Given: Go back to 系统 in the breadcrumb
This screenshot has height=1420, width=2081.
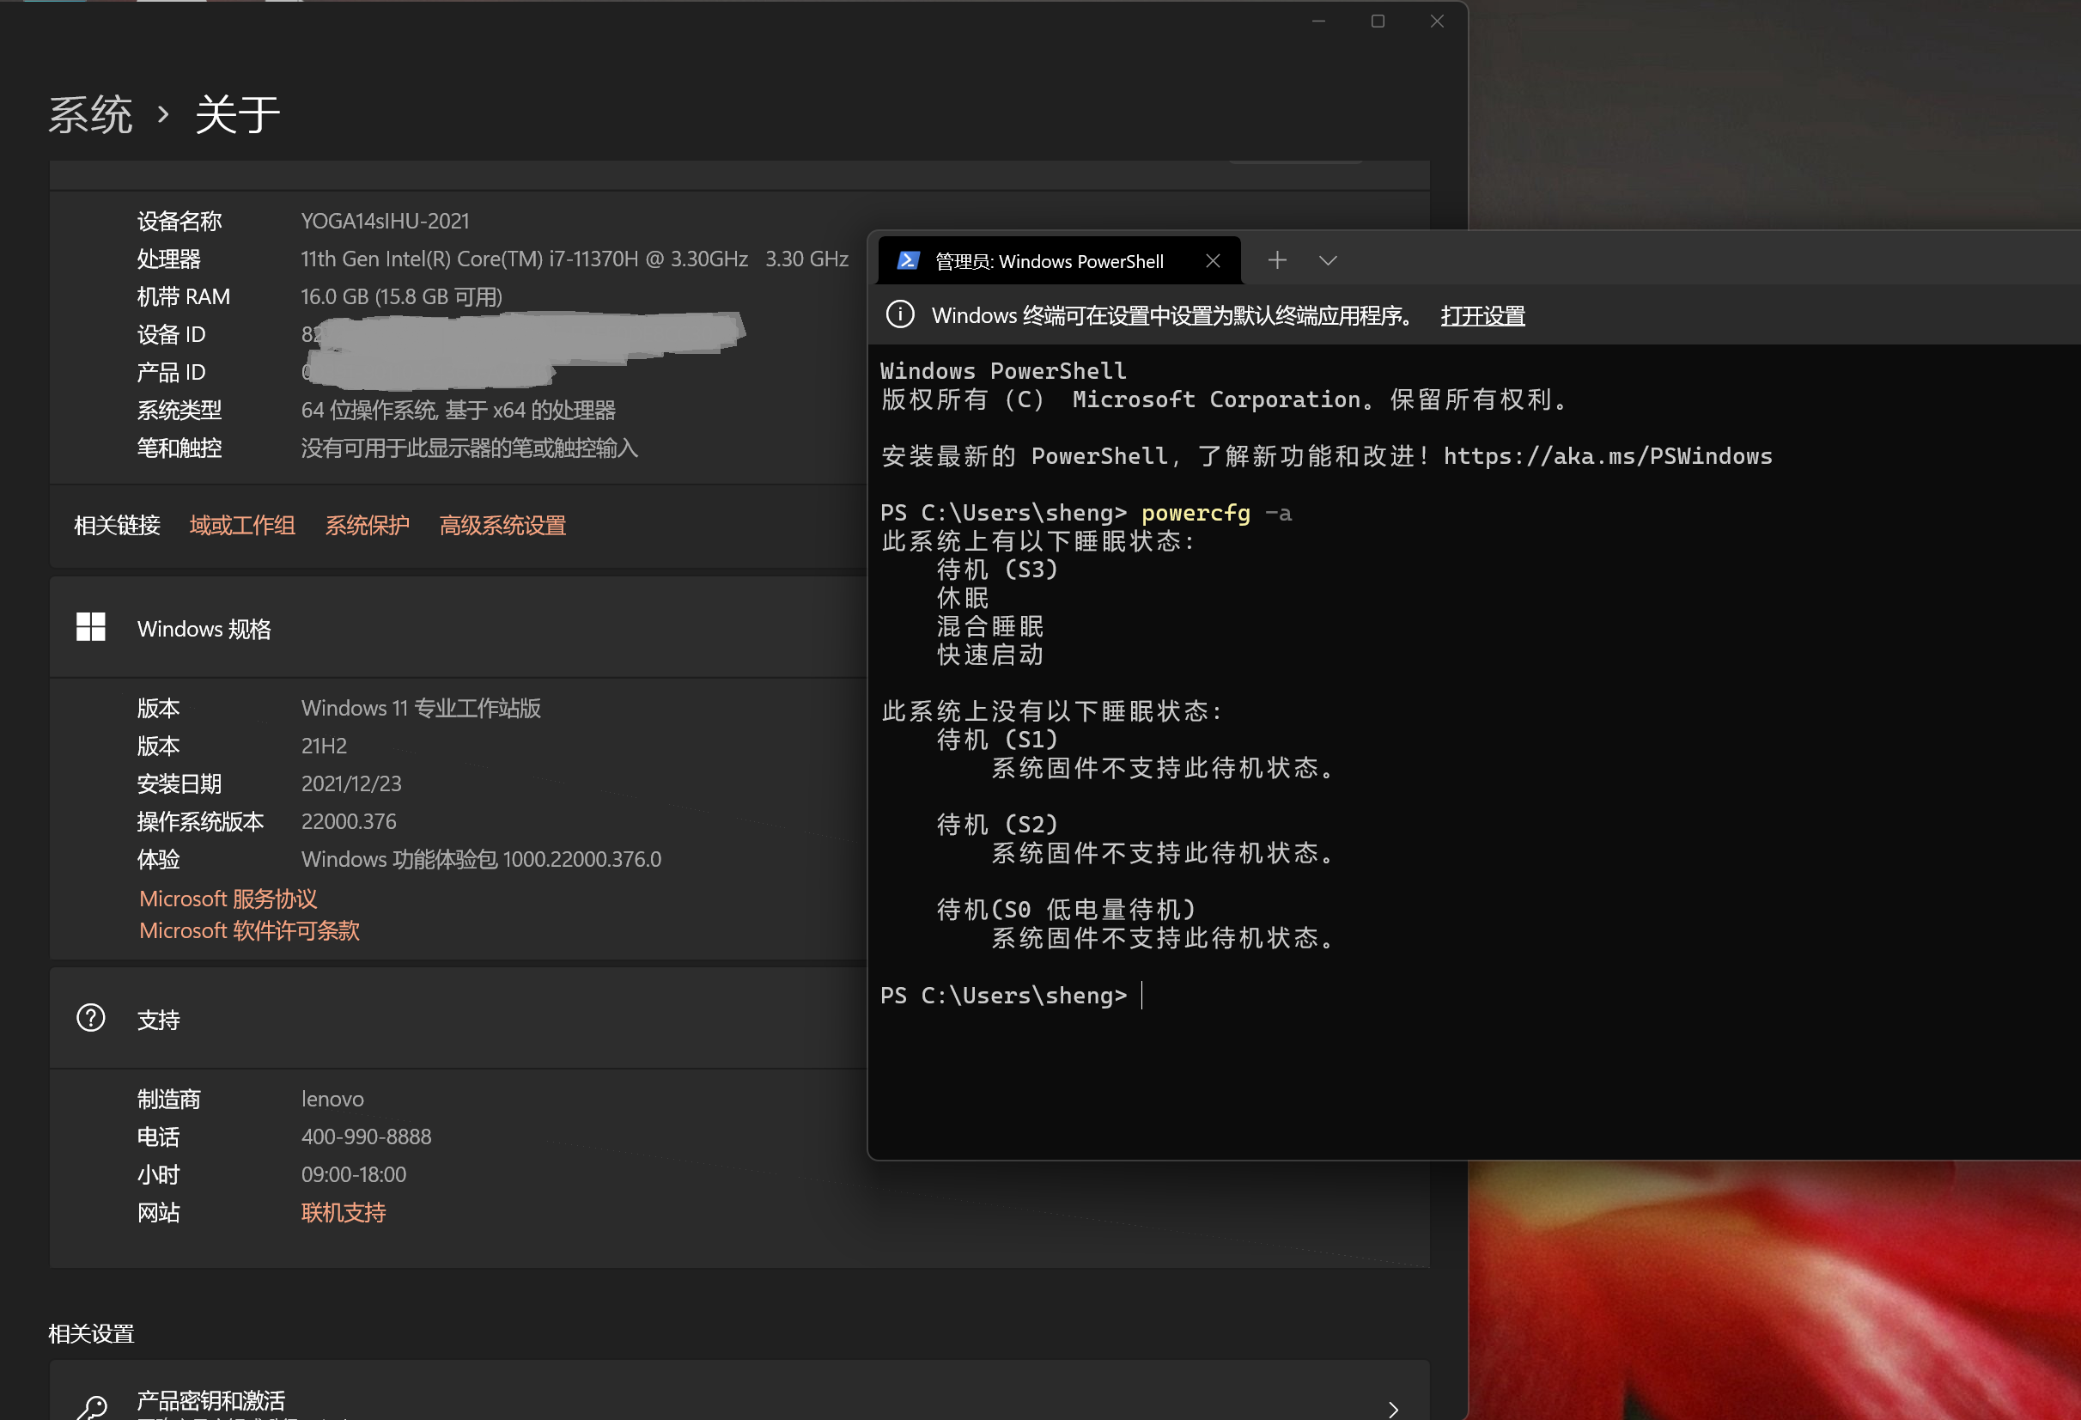Looking at the screenshot, I should pos(90,114).
